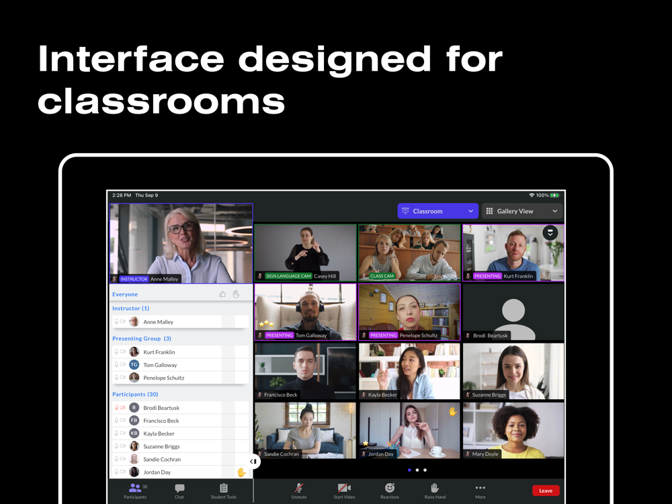Select Brodi Beartusk in participant list
This screenshot has width=672, height=504.
point(180,408)
